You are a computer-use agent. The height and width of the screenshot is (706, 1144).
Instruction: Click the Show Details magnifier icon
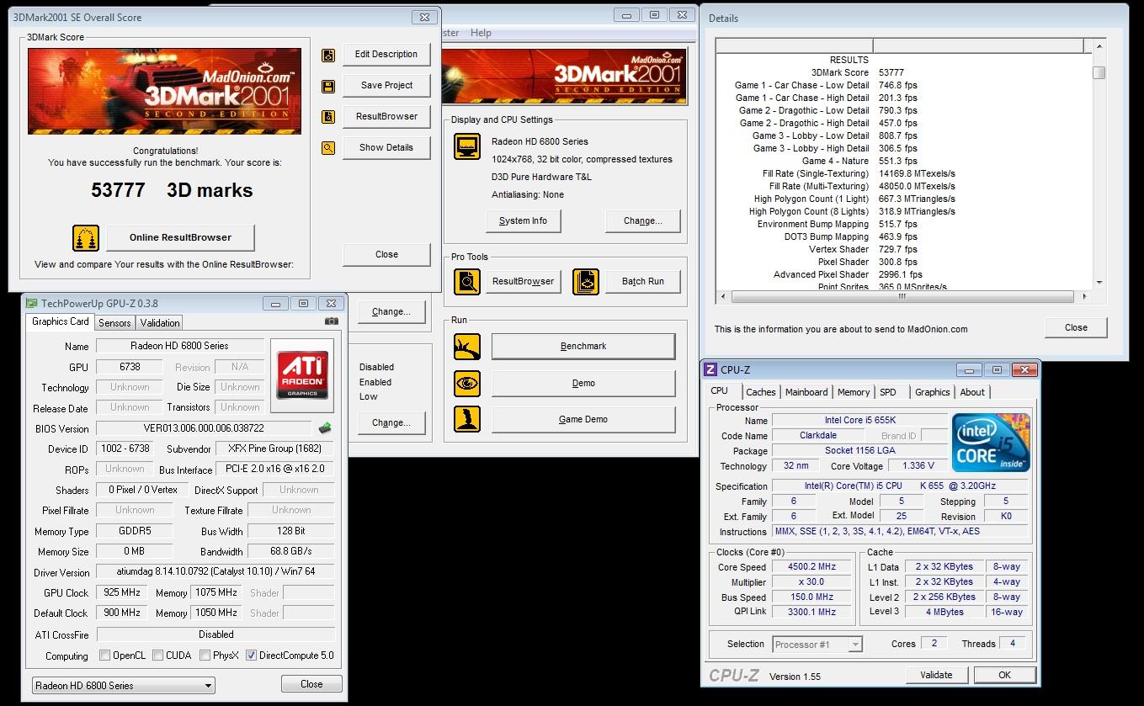(328, 148)
